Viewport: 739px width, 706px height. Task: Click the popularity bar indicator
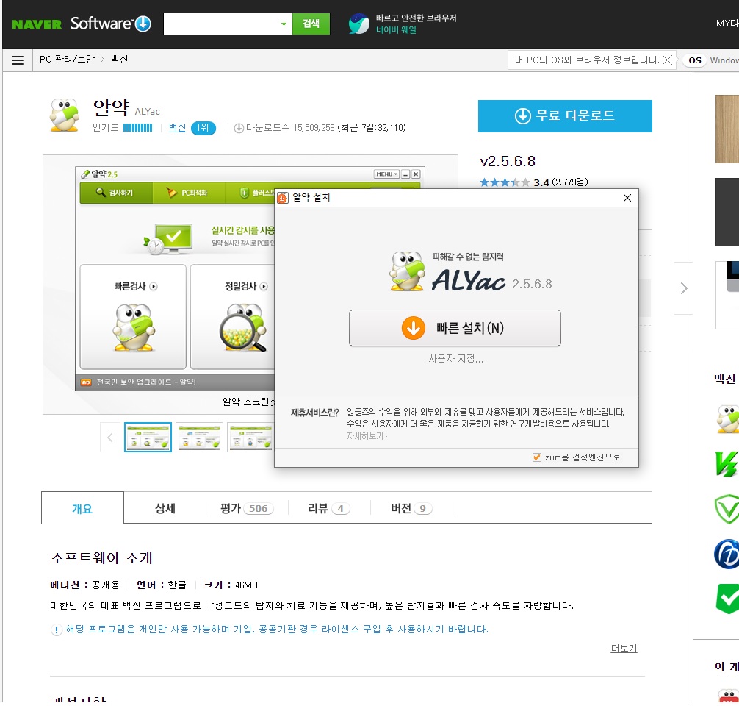tap(137, 128)
